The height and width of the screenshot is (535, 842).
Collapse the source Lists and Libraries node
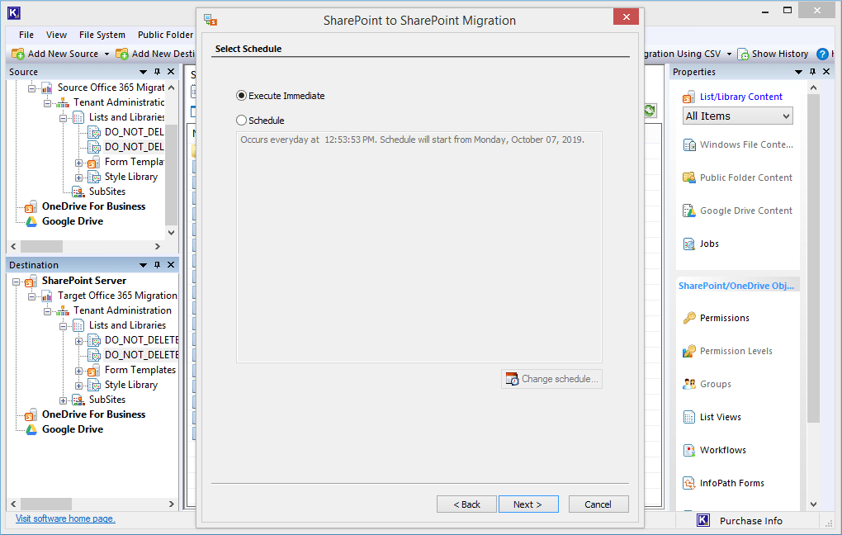point(63,117)
